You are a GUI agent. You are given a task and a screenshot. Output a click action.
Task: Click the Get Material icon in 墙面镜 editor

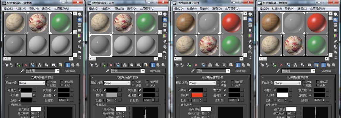tap(262, 65)
